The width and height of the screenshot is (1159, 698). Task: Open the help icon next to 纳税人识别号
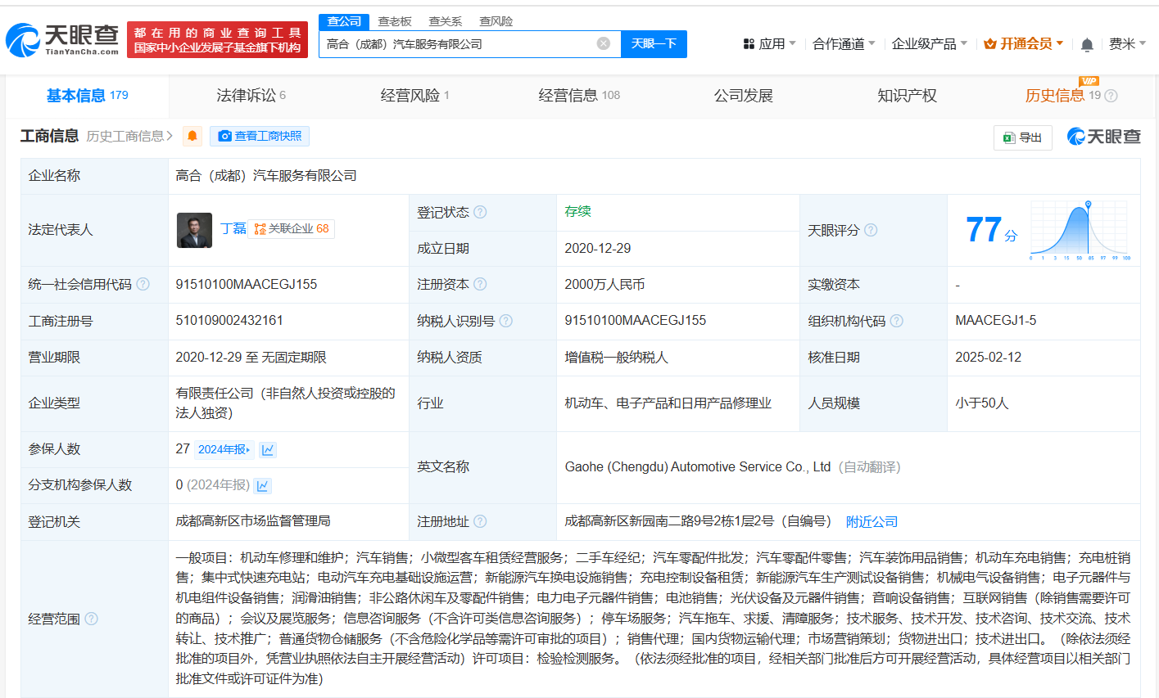click(505, 321)
